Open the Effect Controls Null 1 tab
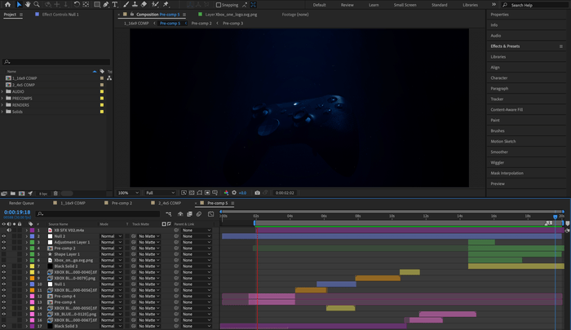 pyautogui.click(x=60, y=15)
